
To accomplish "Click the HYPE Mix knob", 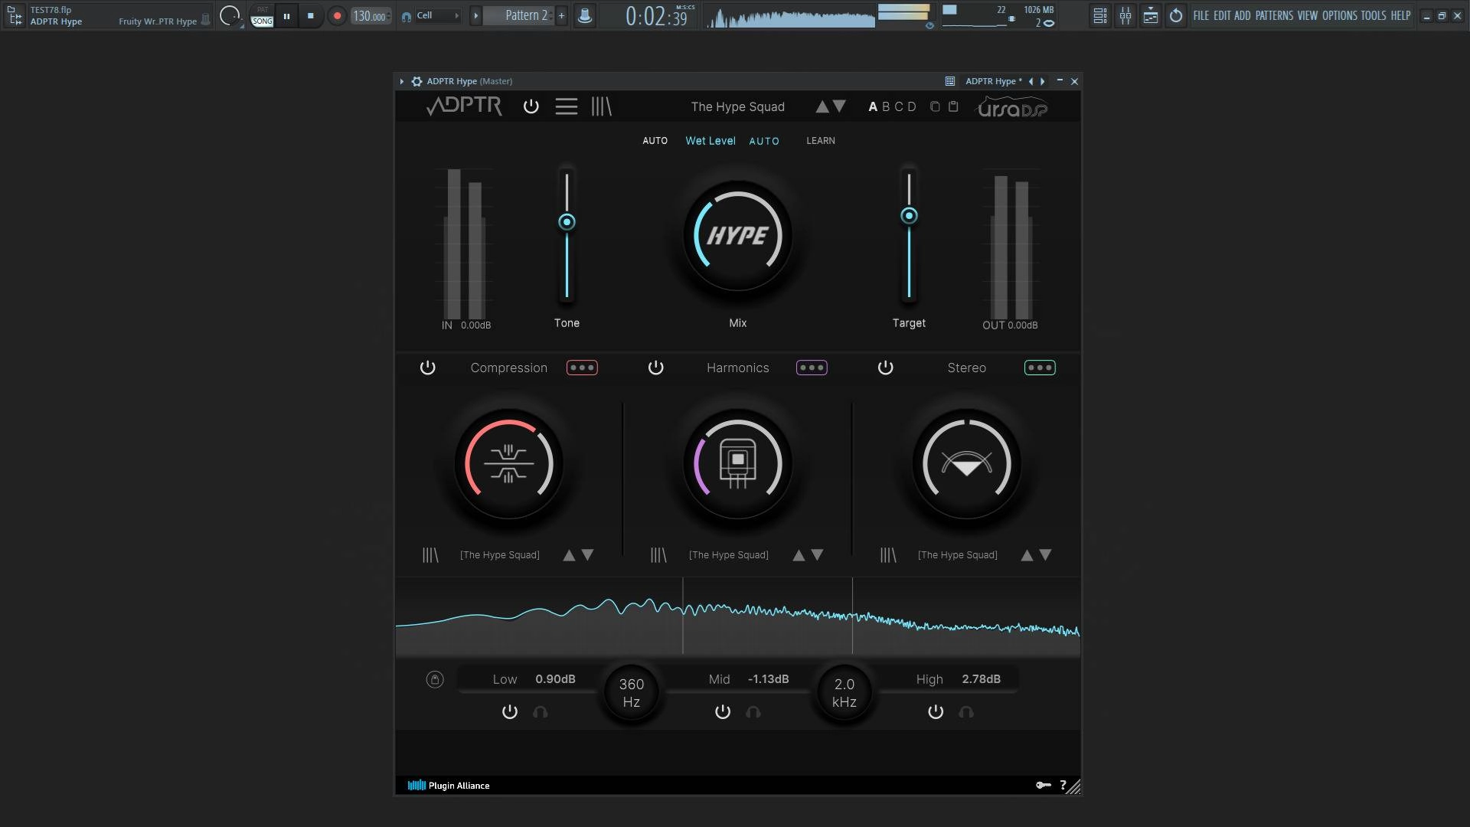I will [x=738, y=235].
